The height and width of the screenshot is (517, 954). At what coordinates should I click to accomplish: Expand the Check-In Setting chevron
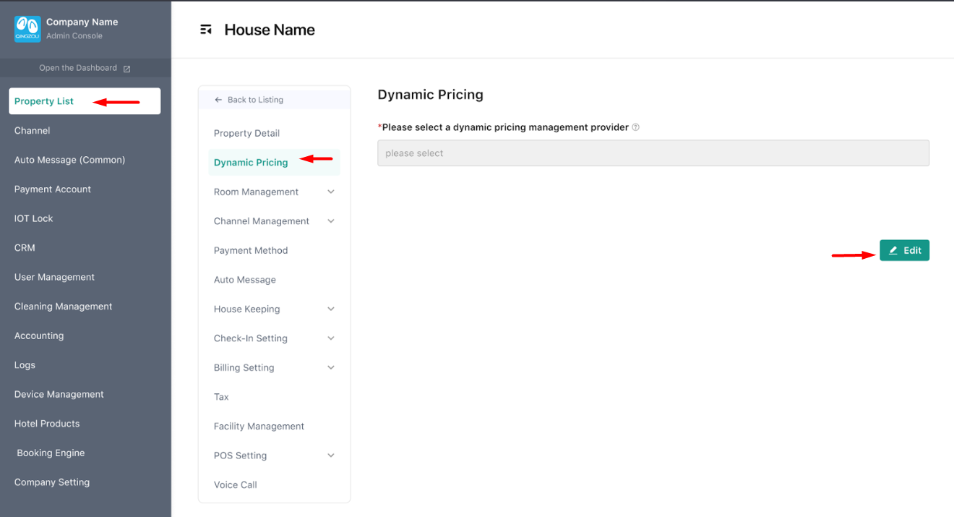click(x=331, y=338)
